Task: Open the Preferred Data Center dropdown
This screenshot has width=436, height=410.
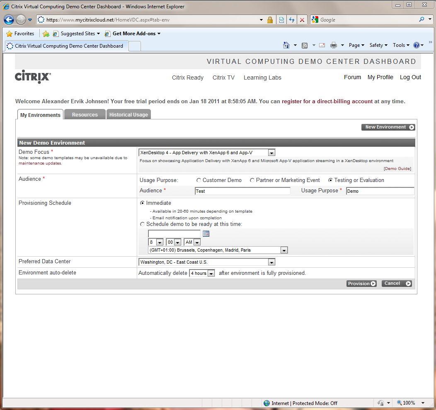Action: point(207,262)
